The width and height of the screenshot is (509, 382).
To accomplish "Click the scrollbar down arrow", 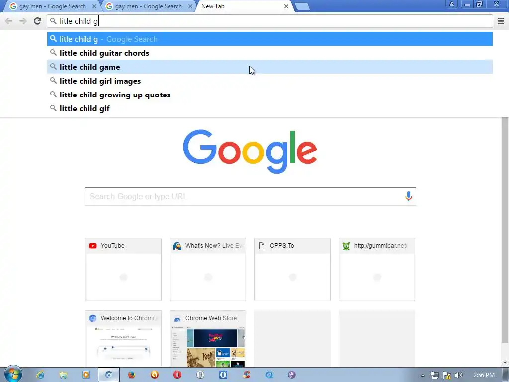I will point(505,363).
